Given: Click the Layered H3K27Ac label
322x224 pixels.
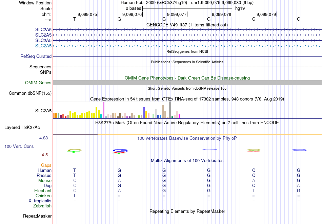Looking at the screenshot, I should [22, 127].
